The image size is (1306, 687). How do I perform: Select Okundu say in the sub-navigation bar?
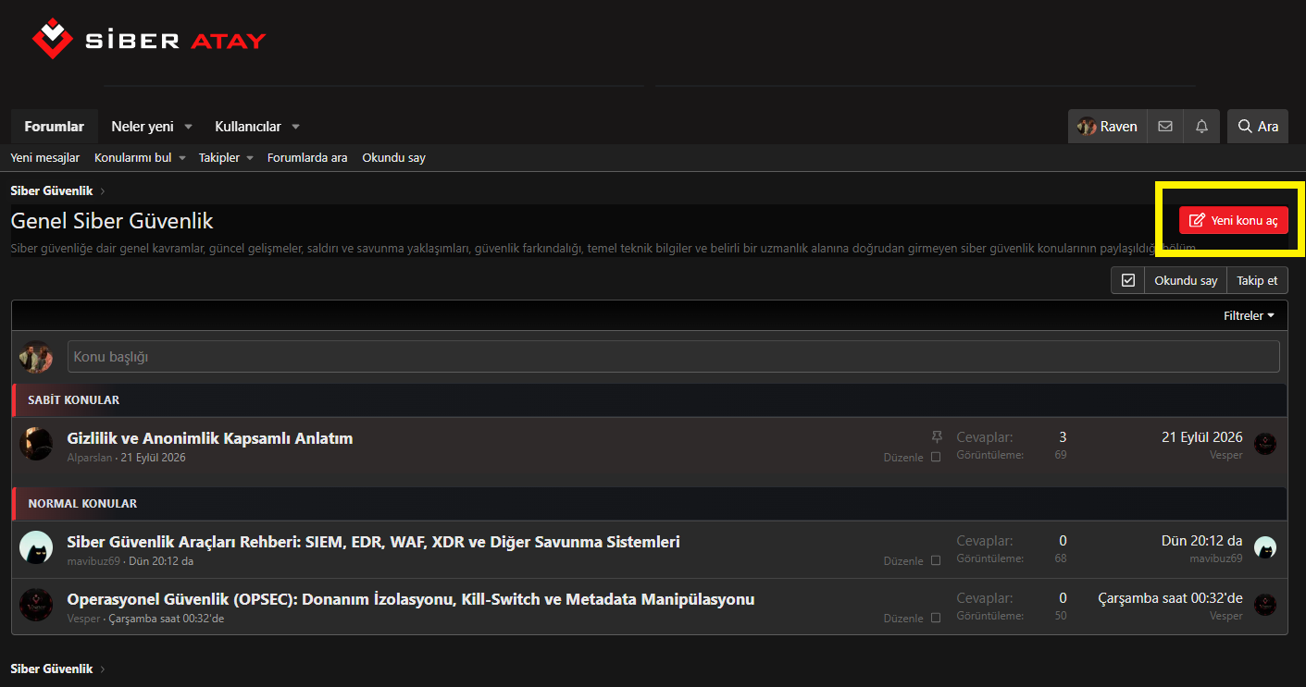(393, 158)
